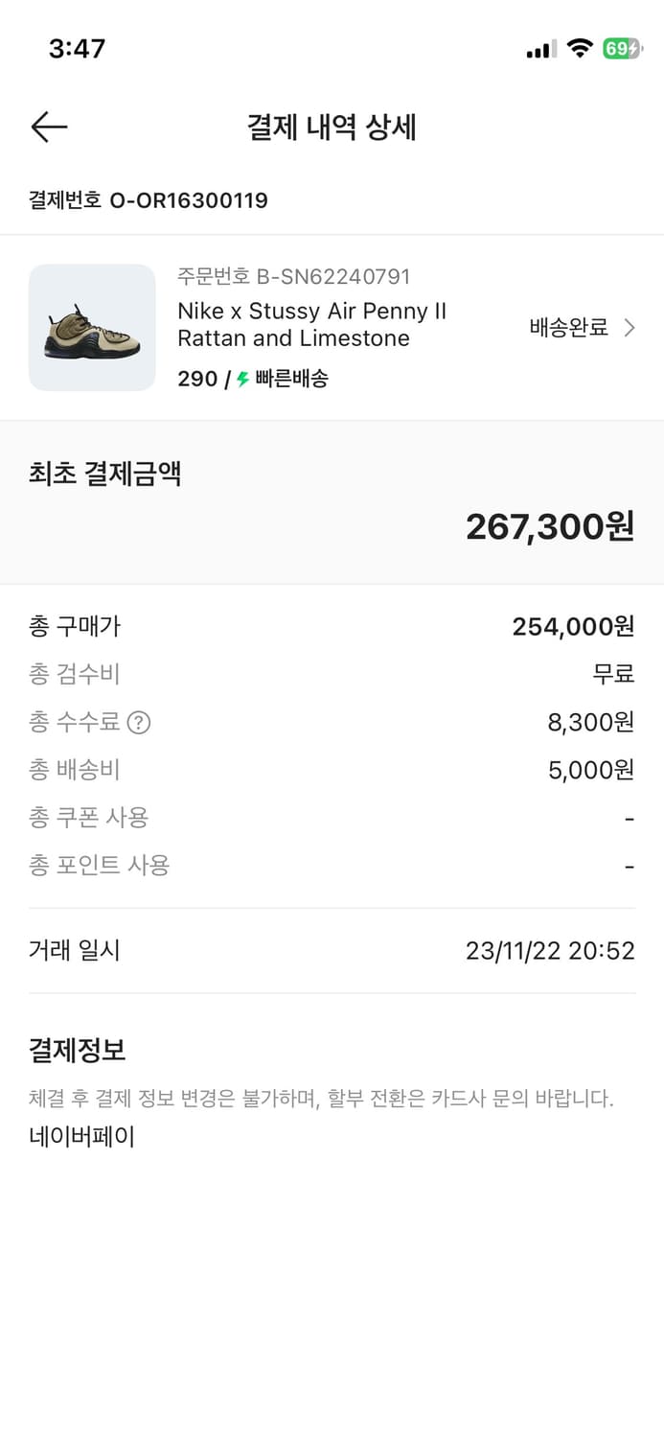The height and width of the screenshot is (1438, 664).
Task: Open the Nike x Stussy product name
Action: point(311,326)
